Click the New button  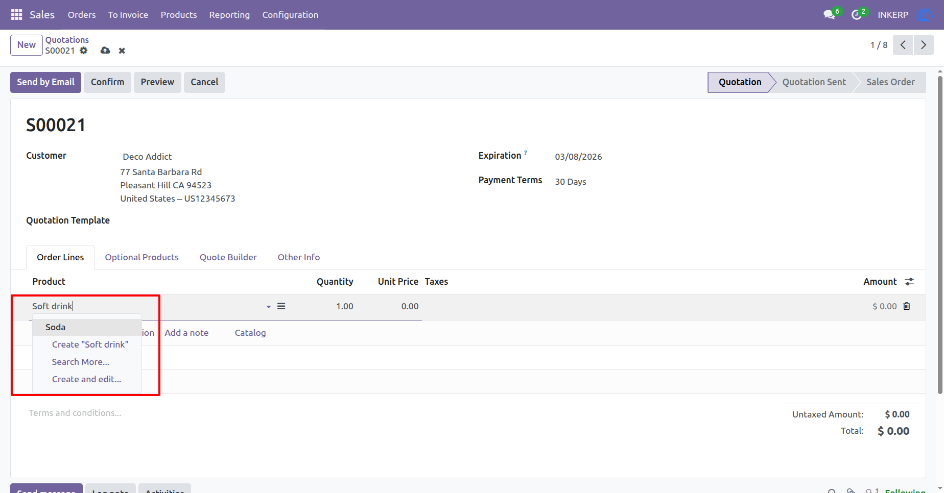click(x=27, y=45)
